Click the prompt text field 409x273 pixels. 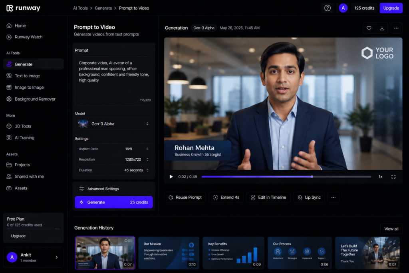[x=114, y=81]
